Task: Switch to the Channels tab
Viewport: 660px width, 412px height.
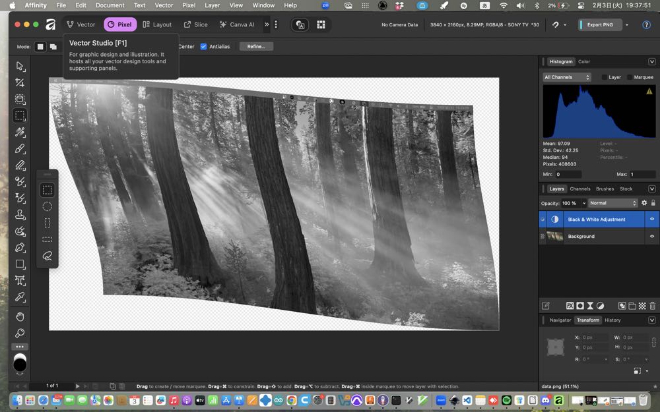Action: point(580,189)
